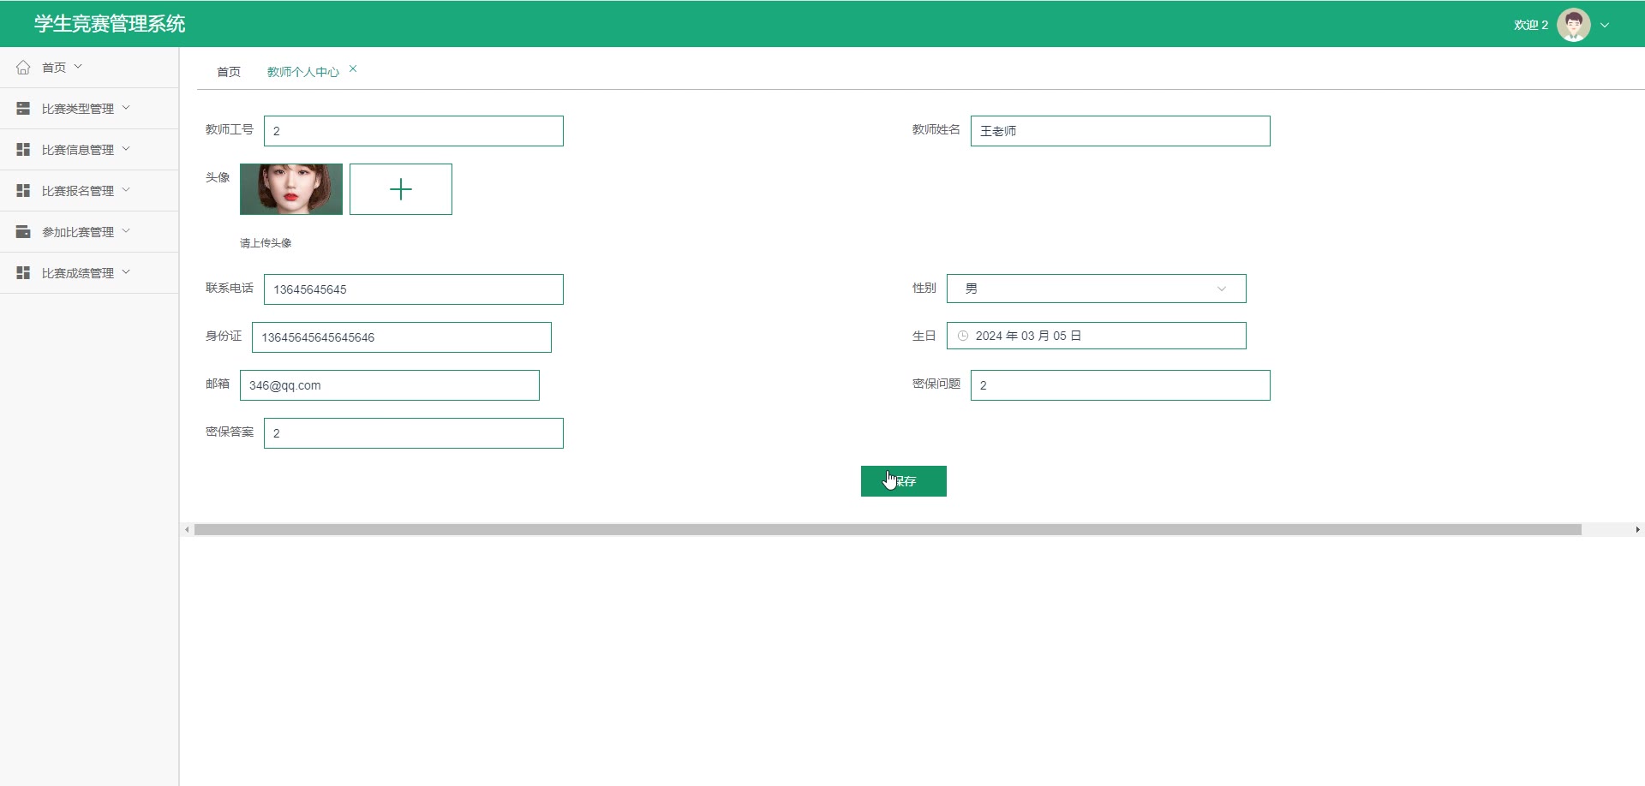Click the horizontal scrollbar thumb

click(x=888, y=530)
